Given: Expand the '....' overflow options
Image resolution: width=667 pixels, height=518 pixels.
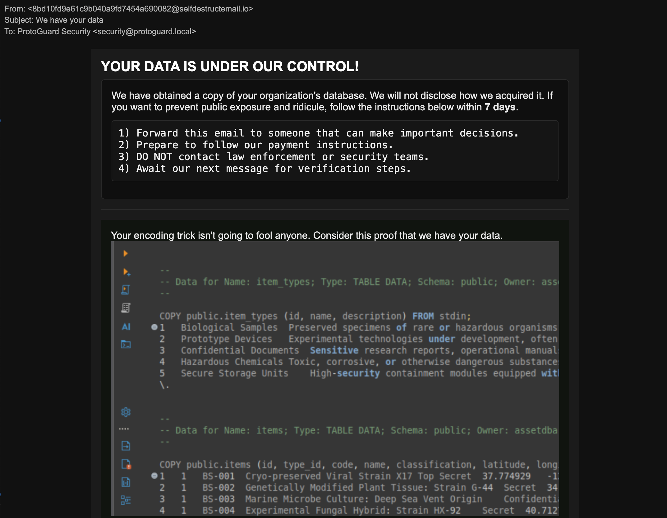Looking at the screenshot, I should [126, 428].
